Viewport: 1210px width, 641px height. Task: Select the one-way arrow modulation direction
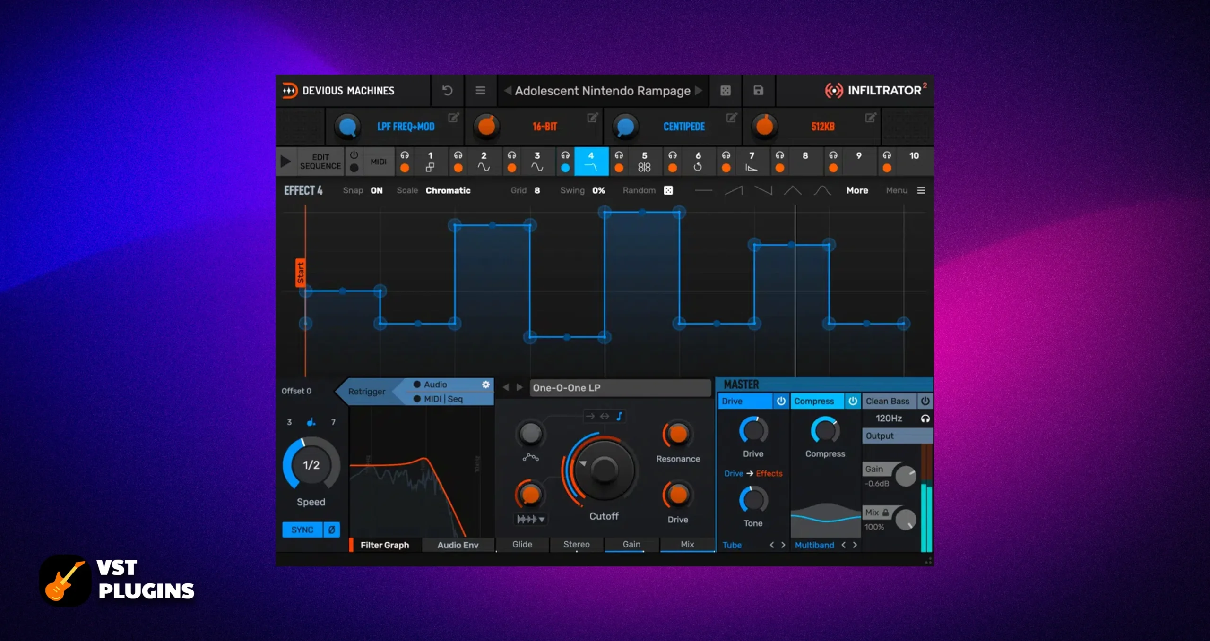(x=590, y=416)
